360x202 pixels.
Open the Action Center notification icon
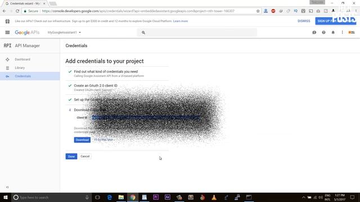pyautogui.click(x=353, y=197)
